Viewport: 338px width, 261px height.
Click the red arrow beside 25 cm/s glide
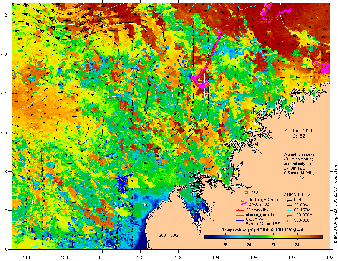point(240,210)
